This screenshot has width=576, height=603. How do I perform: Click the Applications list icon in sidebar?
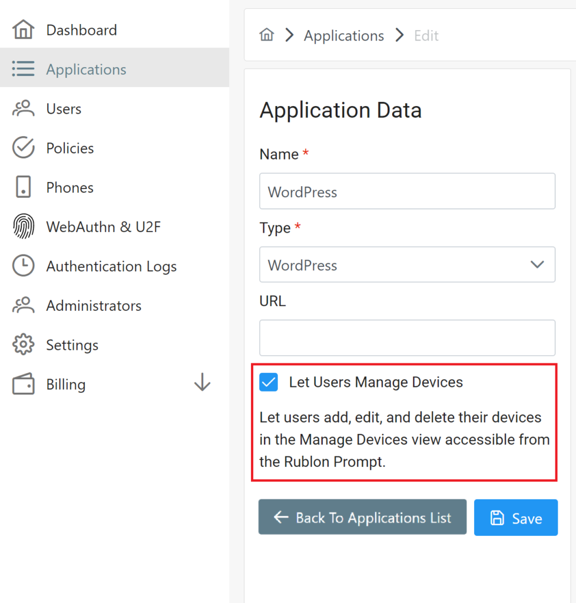click(24, 68)
